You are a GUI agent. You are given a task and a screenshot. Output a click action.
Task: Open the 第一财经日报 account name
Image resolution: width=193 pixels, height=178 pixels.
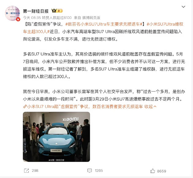pos(36,11)
